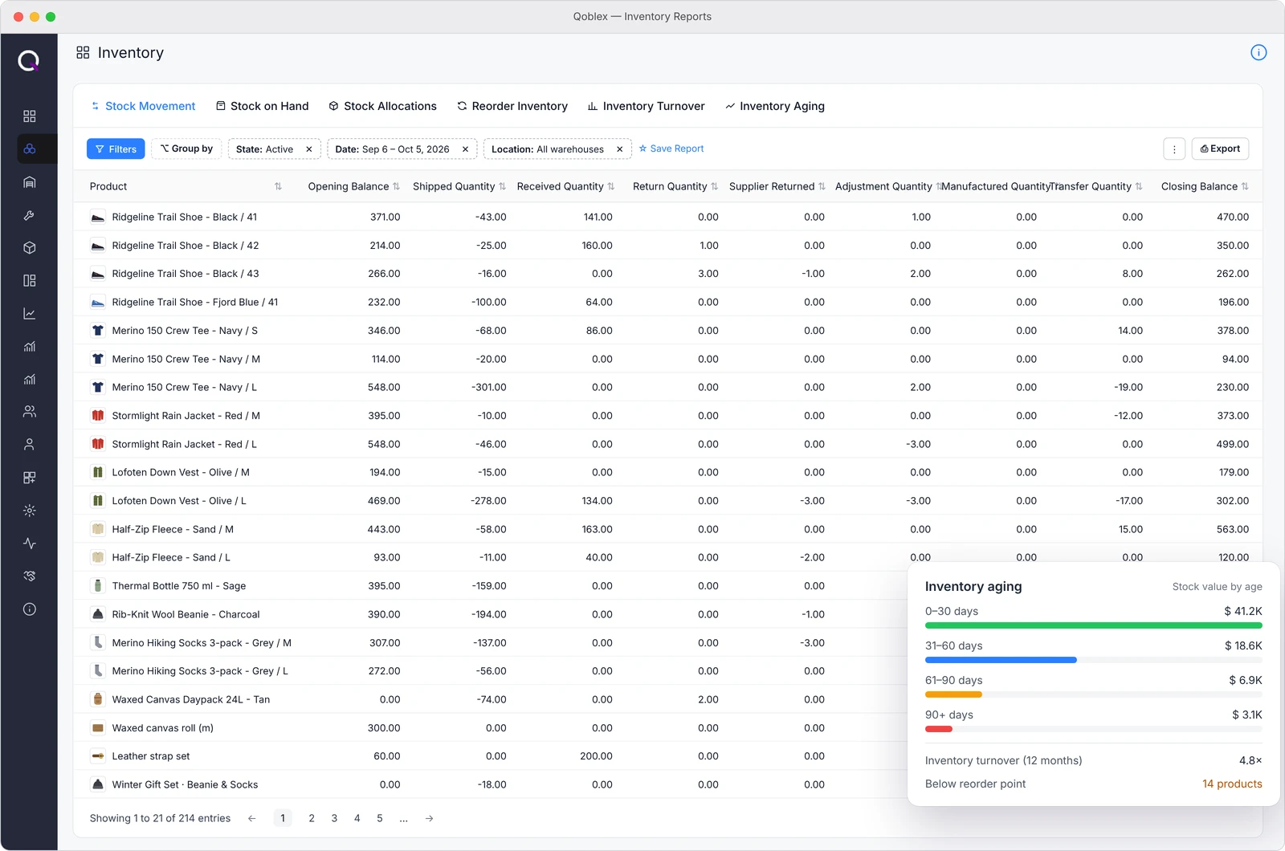Click Thermal Bottle 750 ml thumbnail
The image size is (1285, 851).
pos(98,586)
